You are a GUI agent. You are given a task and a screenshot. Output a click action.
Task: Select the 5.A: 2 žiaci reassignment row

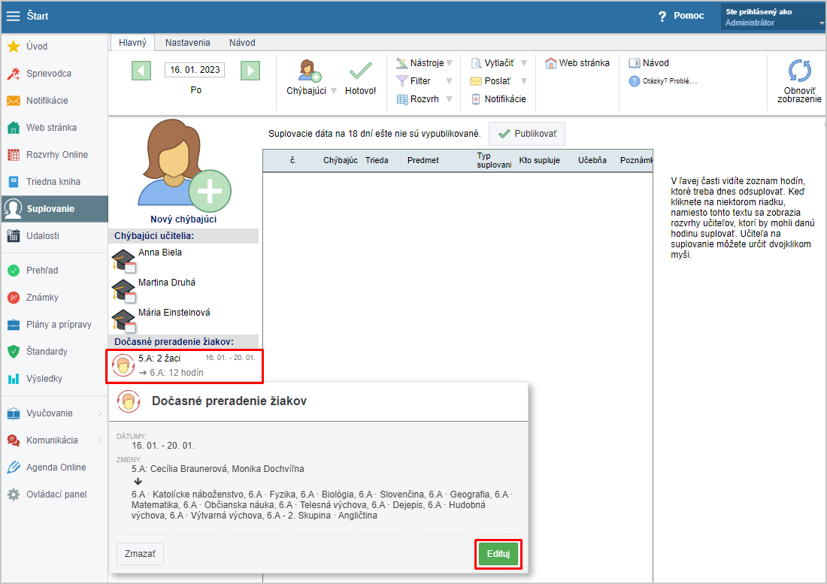185,366
